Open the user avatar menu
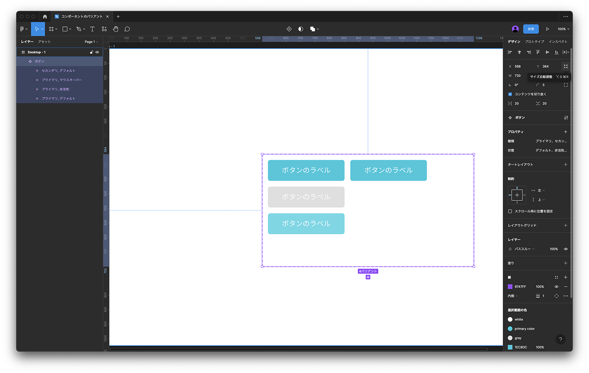Screen dimensions: 589x373 tap(515, 29)
